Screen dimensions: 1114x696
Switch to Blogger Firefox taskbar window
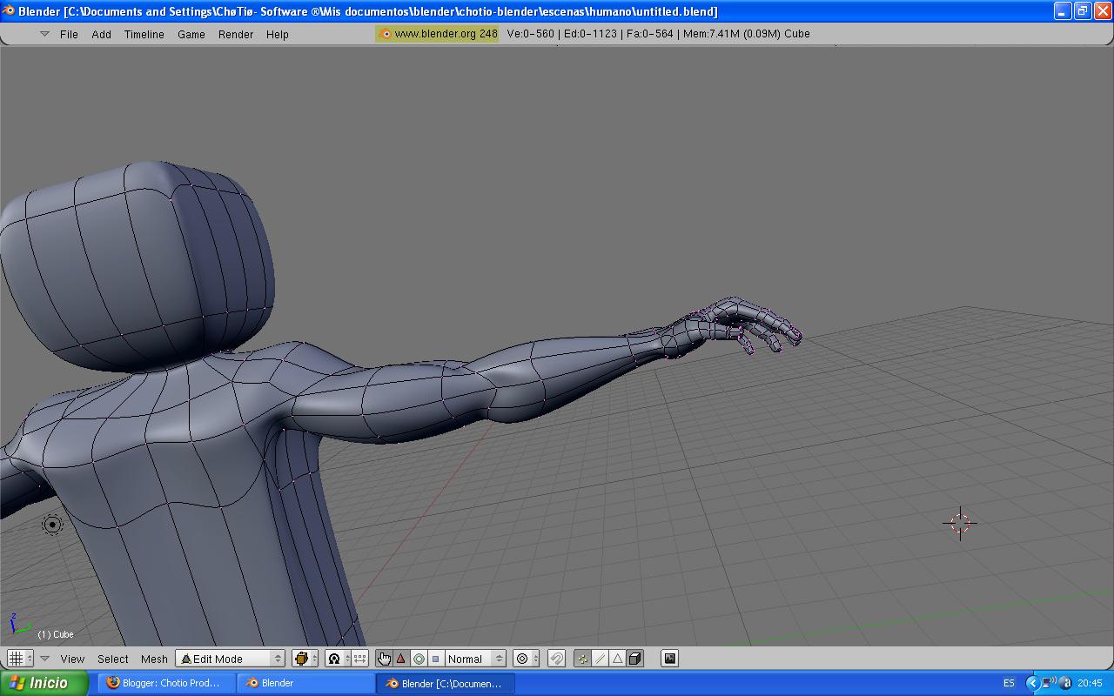pos(165,683)
